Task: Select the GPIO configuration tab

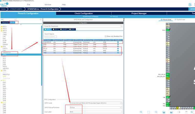Action: 47,29
